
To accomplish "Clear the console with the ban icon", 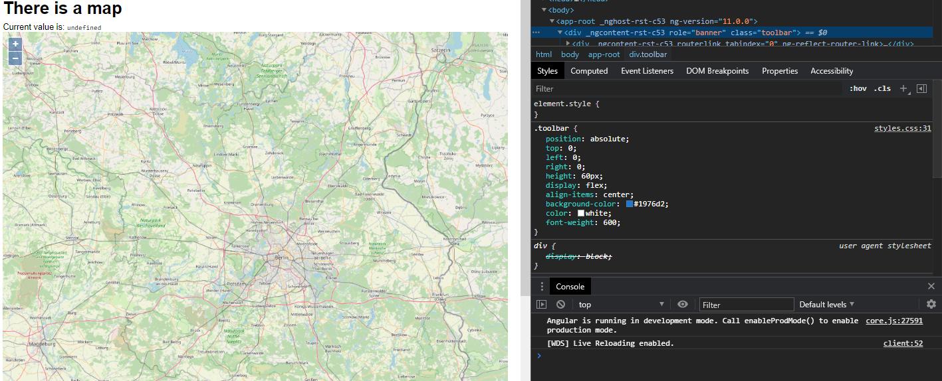I will pyautogui.click(x=560, y=304).
